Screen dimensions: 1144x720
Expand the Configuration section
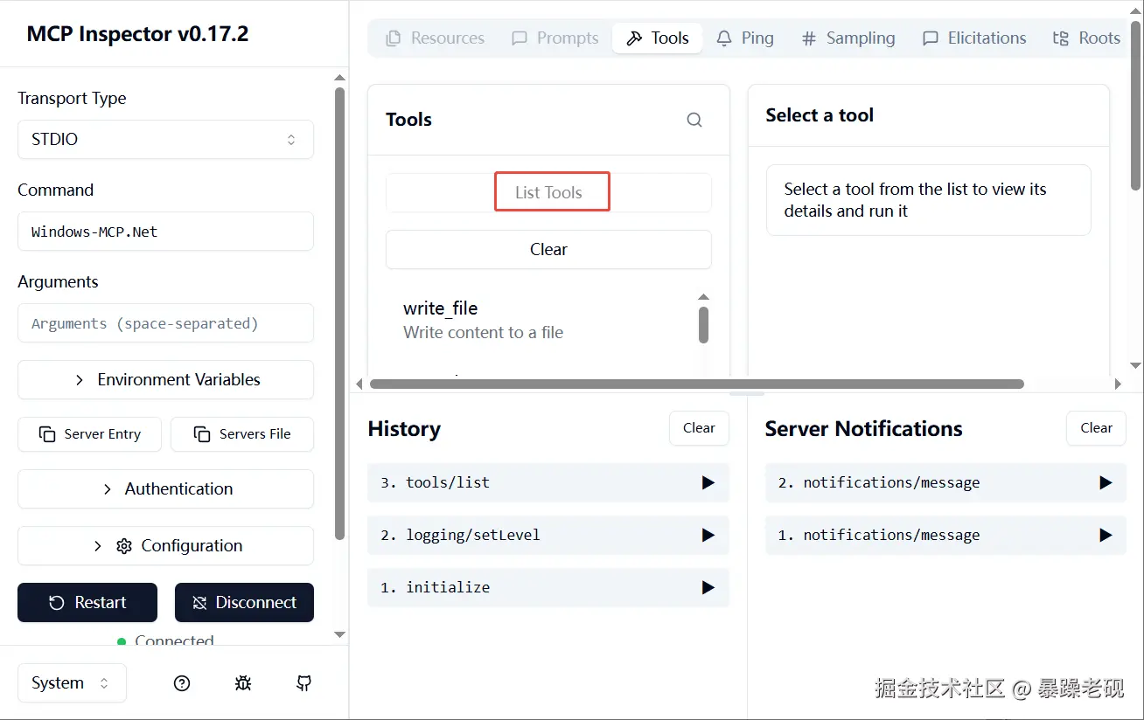point(165,546)
